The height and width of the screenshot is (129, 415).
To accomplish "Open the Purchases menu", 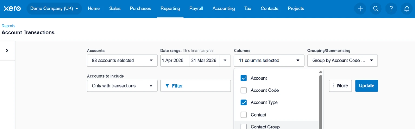I will click(x=140, y=9).
